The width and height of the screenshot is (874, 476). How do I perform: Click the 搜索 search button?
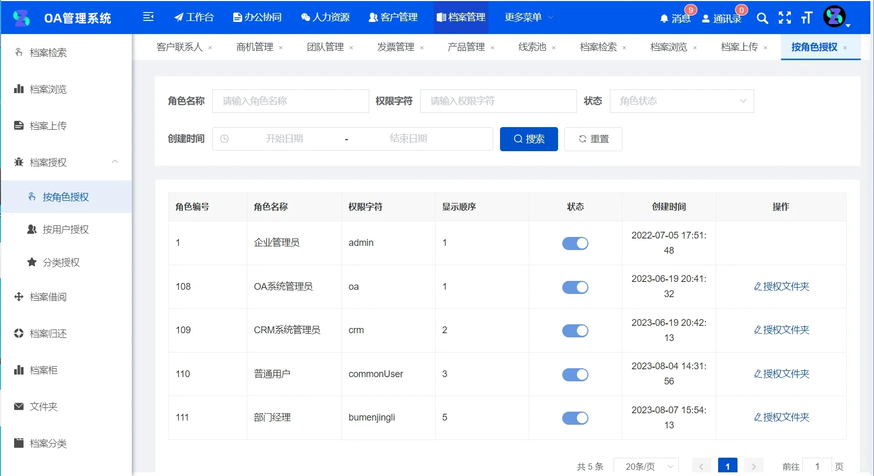[x=528, y=139]
